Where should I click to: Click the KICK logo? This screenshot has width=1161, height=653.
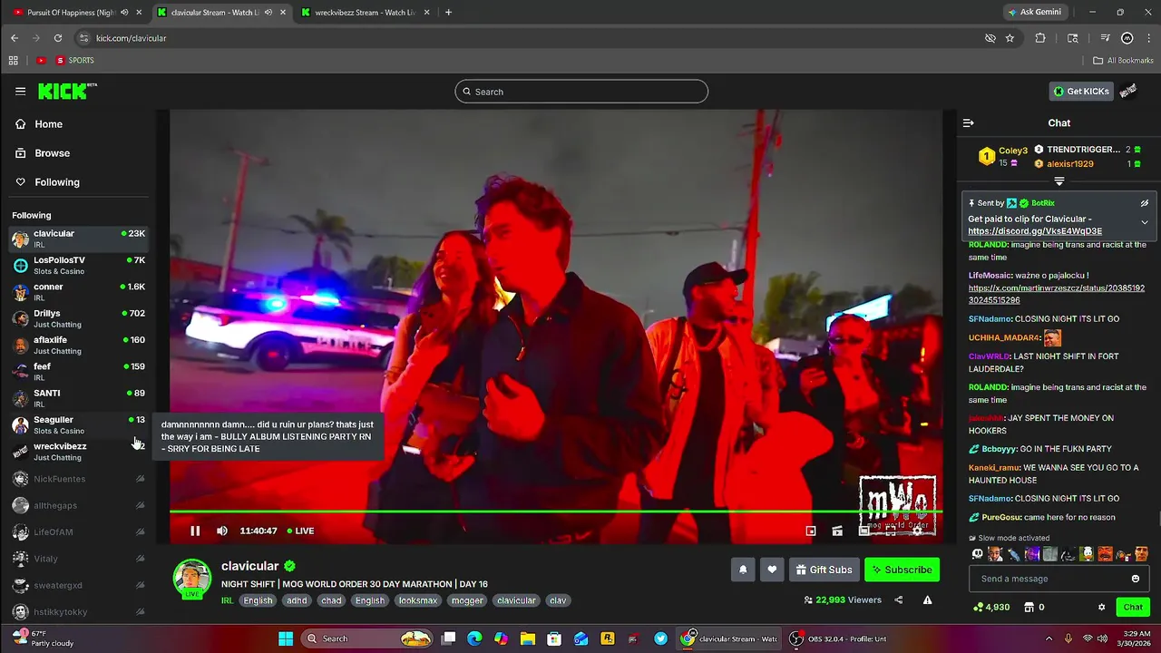click(66, 91)
